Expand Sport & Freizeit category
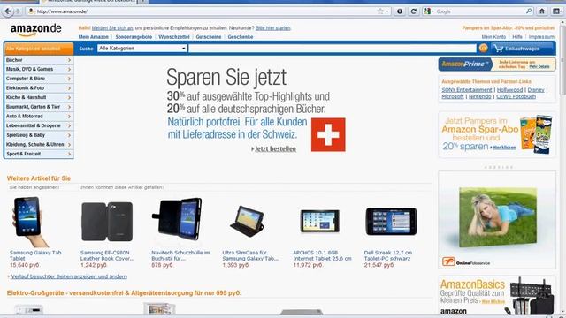The image size is (566, 318). click(39, 154)
